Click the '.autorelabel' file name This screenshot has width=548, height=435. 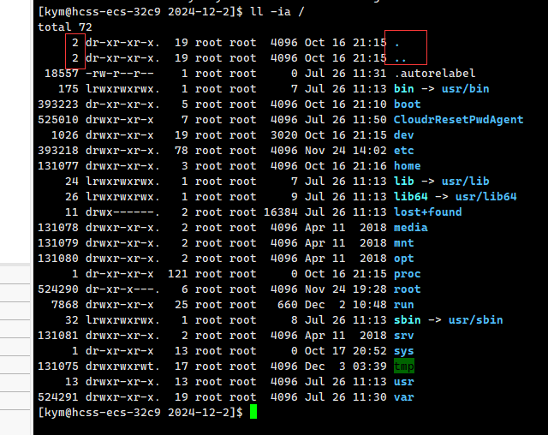(434, 74)
